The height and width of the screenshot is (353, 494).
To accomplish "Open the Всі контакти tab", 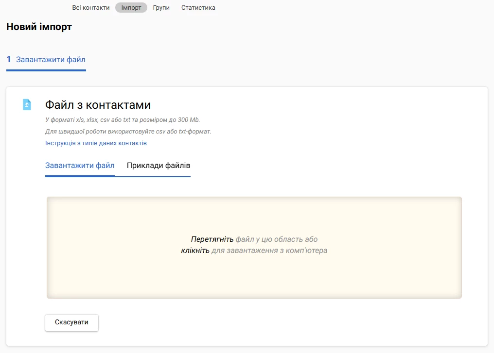I will (x=91, y=8).
